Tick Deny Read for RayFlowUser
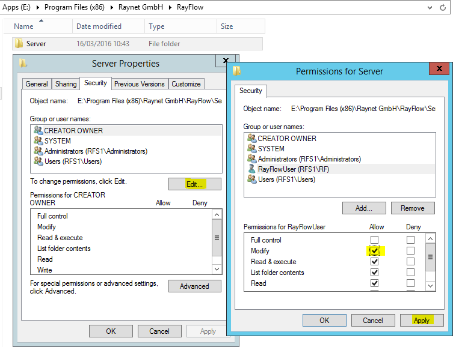 (x=410, y=283)
